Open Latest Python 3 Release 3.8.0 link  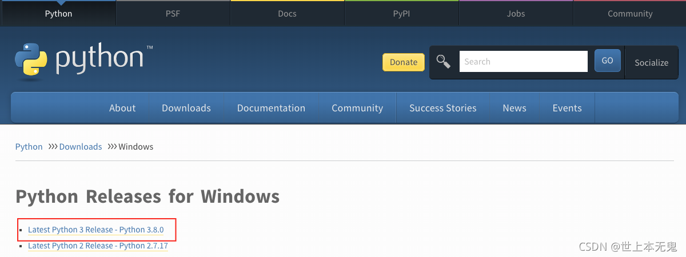point(96,230)
